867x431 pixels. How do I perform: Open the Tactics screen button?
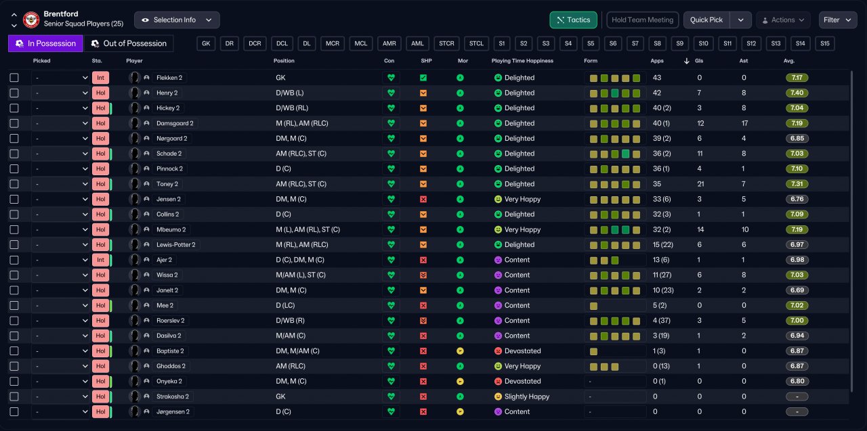[573, 20]
